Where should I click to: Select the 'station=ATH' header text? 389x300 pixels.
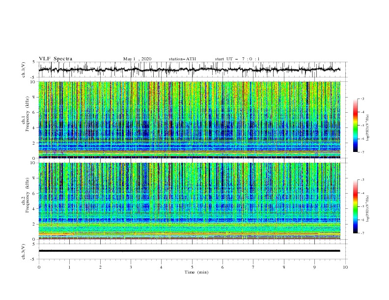point(182,59)
